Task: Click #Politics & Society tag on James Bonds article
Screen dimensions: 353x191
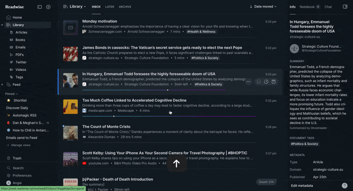Action: pos(205,58)
